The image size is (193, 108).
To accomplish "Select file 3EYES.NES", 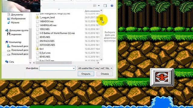I will click(45, 37).
